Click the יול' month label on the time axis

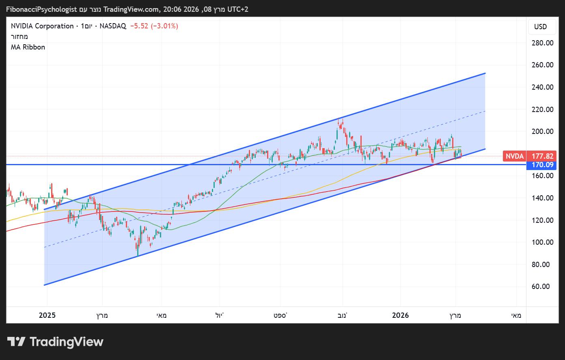[220, 315]
